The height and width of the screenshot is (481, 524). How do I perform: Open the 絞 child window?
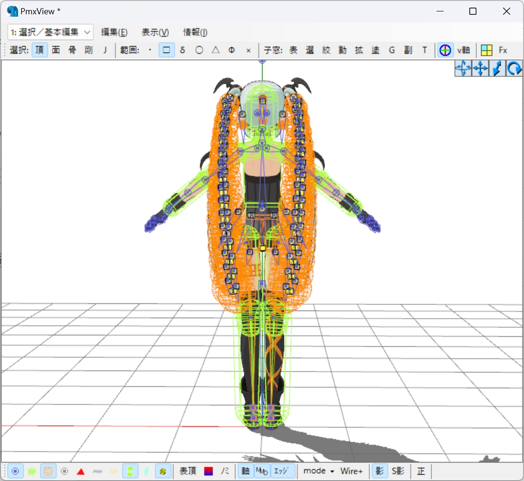coord(326,50)
